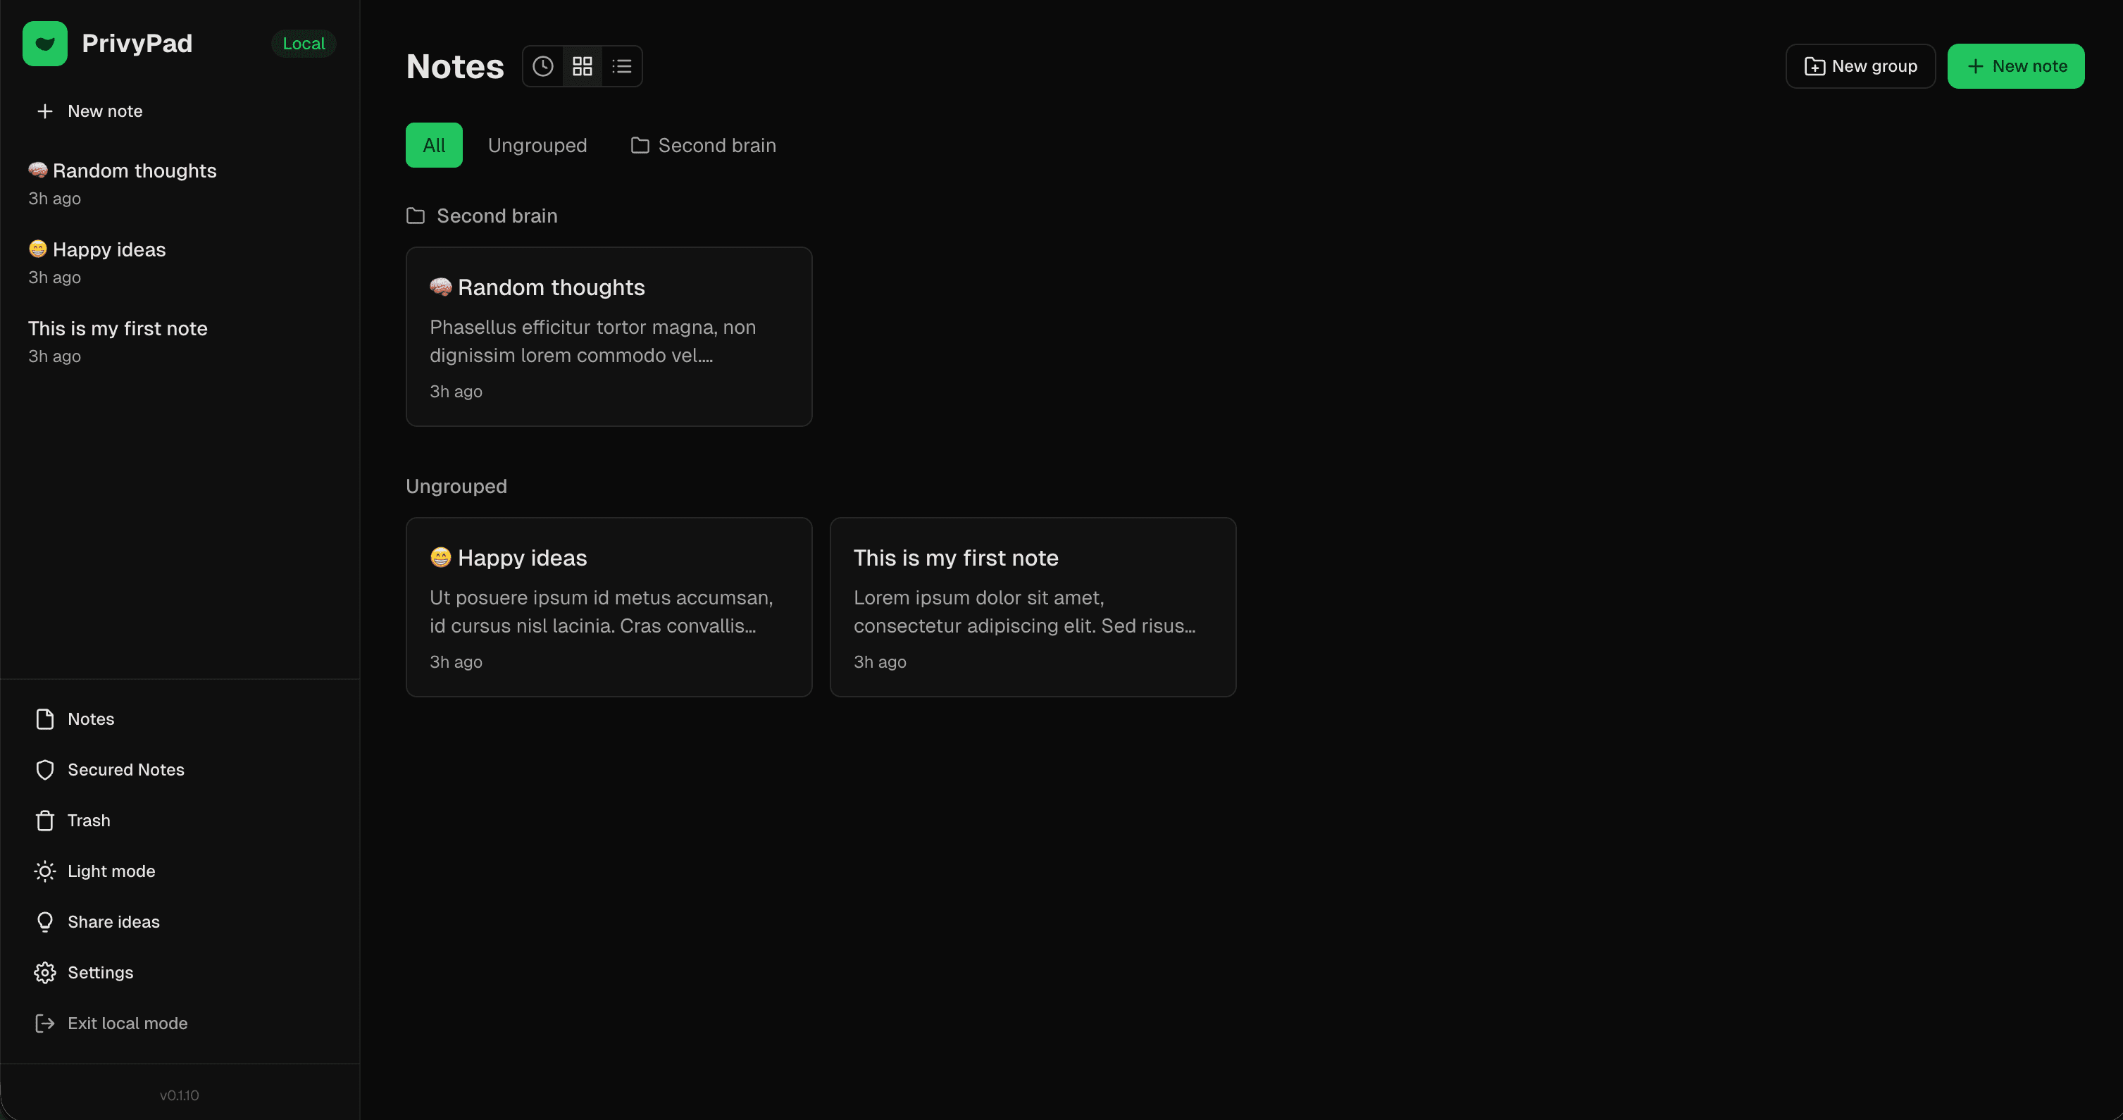The image size is (2123, 1120).
Task: Switch to list view layout
Action: (x=622, y=66)
